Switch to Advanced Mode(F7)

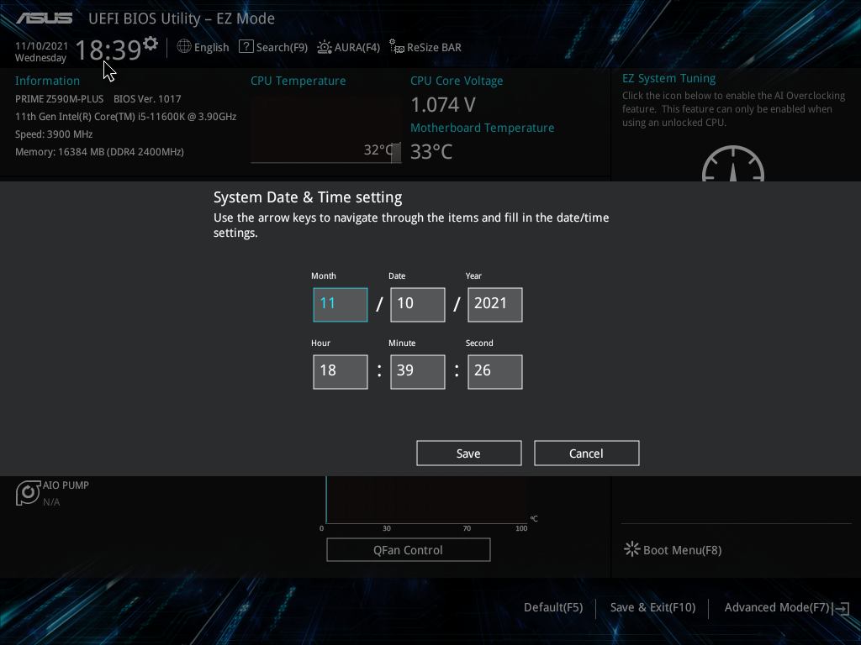776,607
